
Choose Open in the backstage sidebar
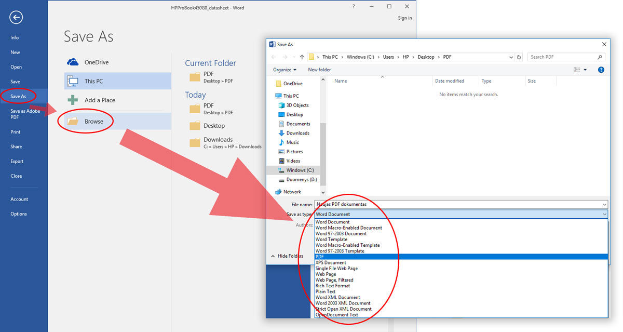(16, 67)
